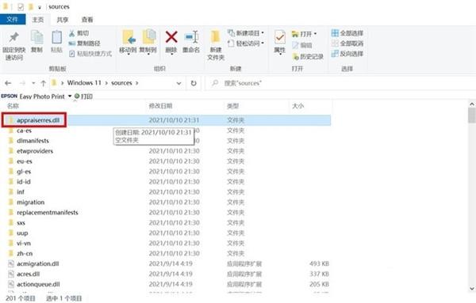Sort by Date modified column
Screen dimensions: 476x303
(160, 106)
